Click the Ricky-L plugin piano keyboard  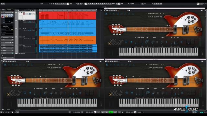[57, 102]
